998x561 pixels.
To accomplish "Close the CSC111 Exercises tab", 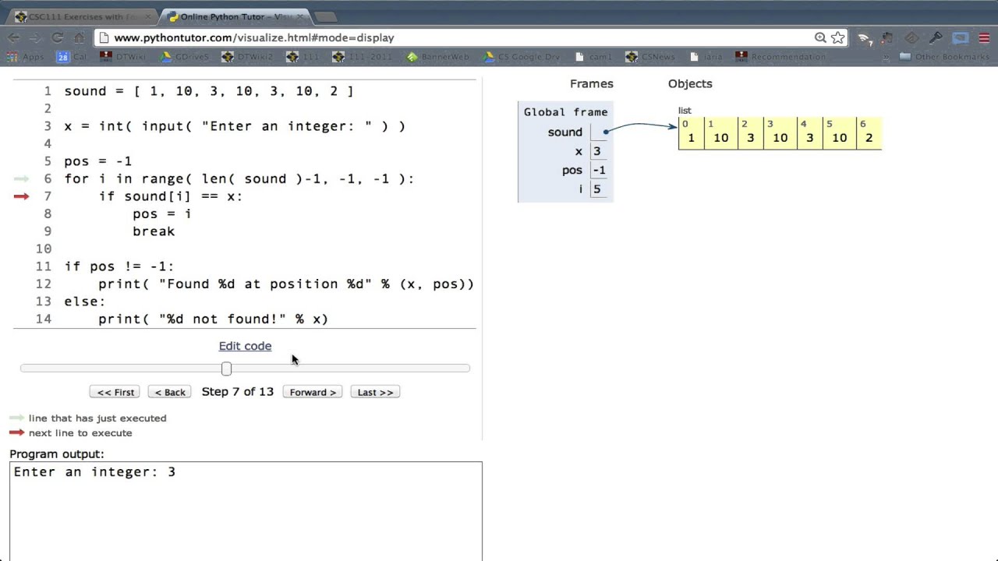I will (148, 16).
